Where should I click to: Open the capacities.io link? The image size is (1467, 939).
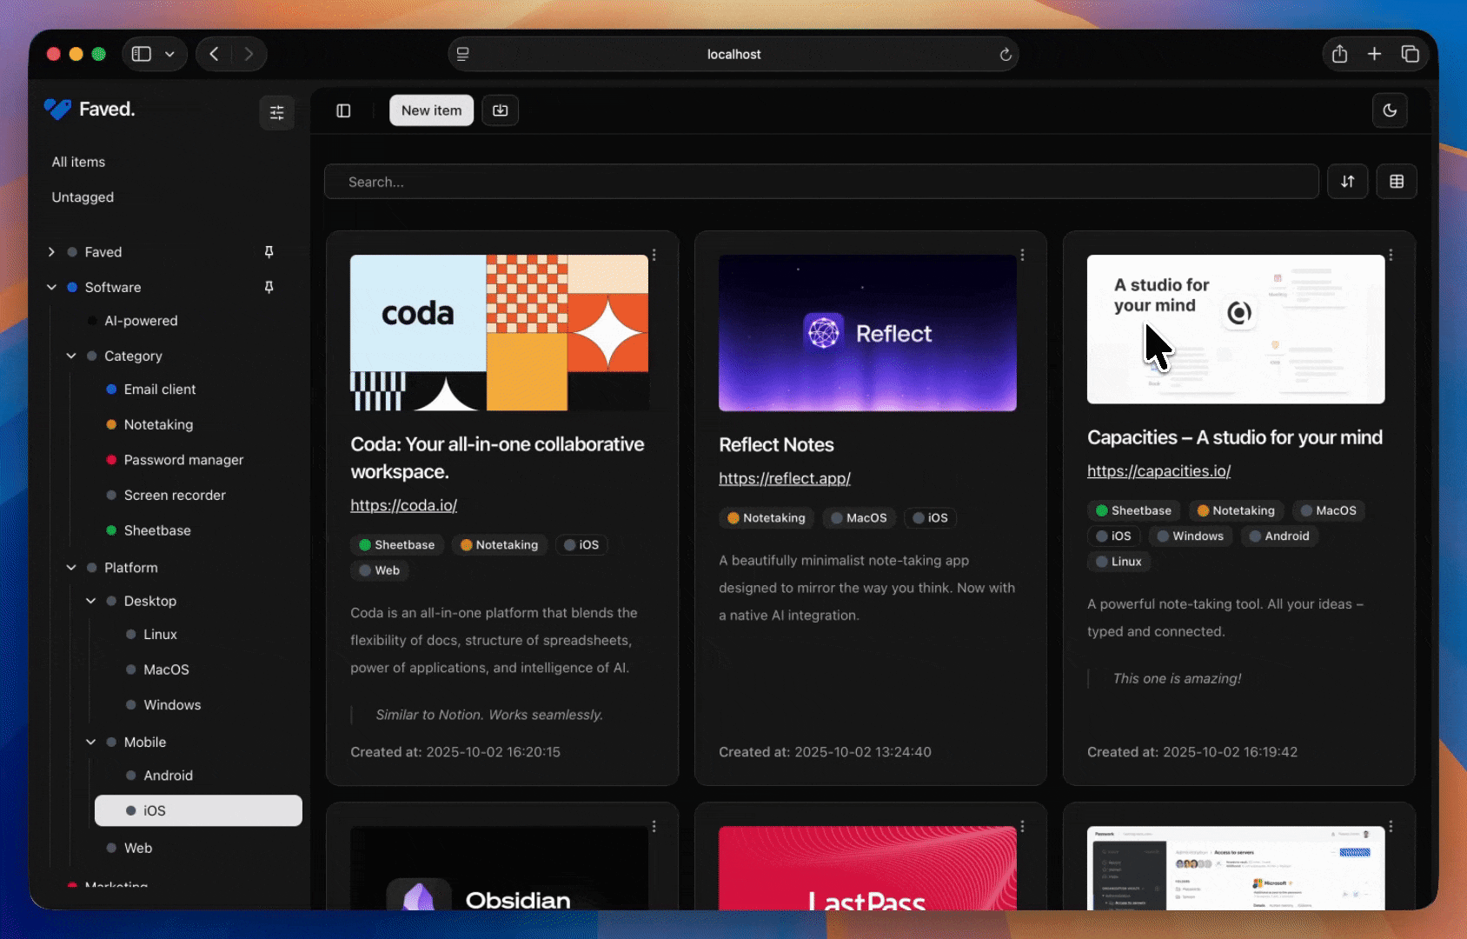(x=1158, y=471)
